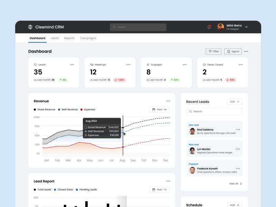276x207 pixels.
Task: Click the notification bell icon
Action: pos(209,27)
